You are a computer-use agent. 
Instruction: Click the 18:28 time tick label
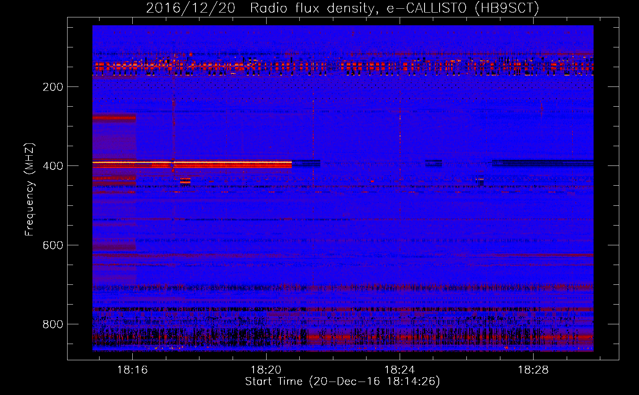point(533,370)
